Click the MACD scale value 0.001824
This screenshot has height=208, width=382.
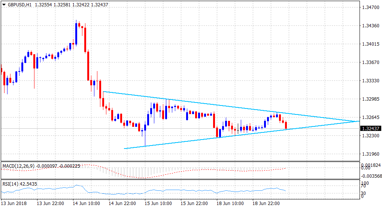click(x=370, y=165)
